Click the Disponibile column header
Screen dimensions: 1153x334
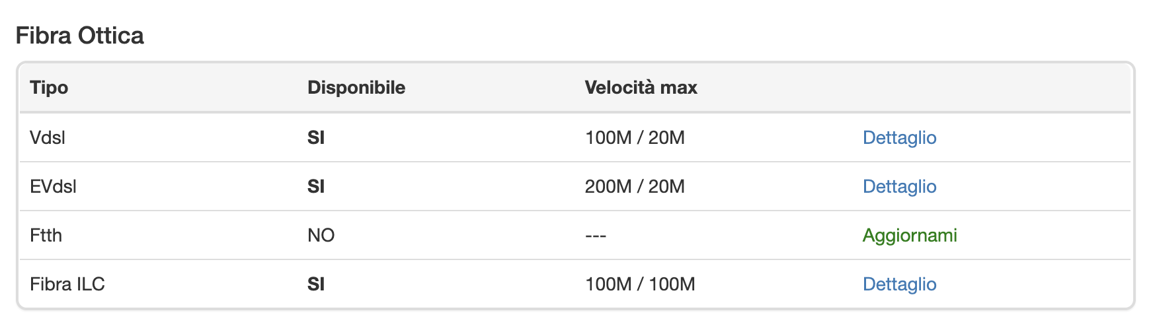click(356, 87)
